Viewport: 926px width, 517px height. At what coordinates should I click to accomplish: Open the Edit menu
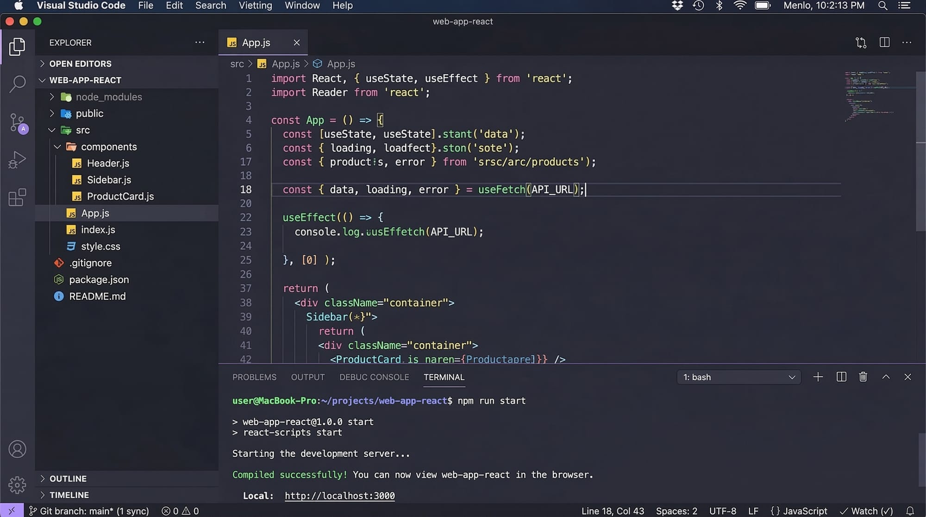pyautogui.click(x=174, y=6)
